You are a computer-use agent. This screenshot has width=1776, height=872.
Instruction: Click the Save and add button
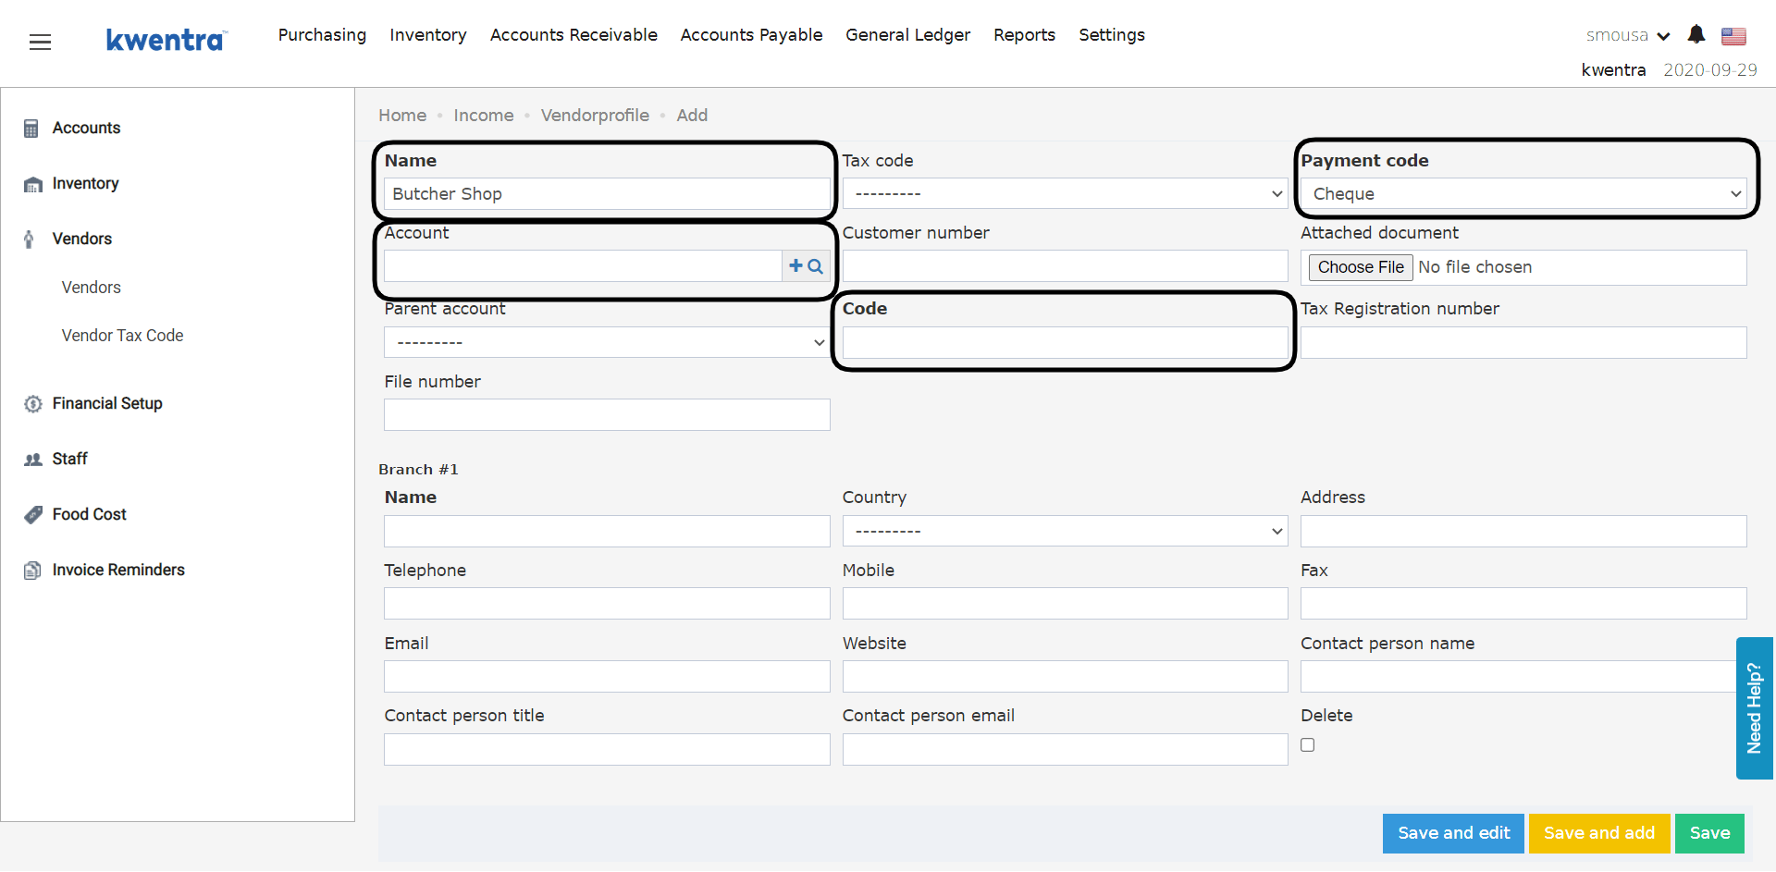(1599, 833)
